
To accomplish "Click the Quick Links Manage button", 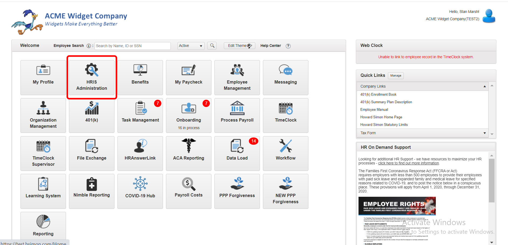I will [x=396, y=75].
